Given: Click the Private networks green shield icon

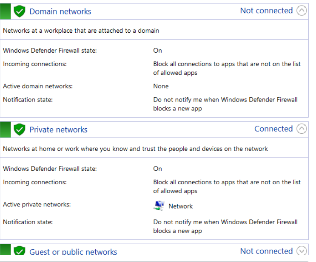Looking at the screenshot, I should [19, 130].
